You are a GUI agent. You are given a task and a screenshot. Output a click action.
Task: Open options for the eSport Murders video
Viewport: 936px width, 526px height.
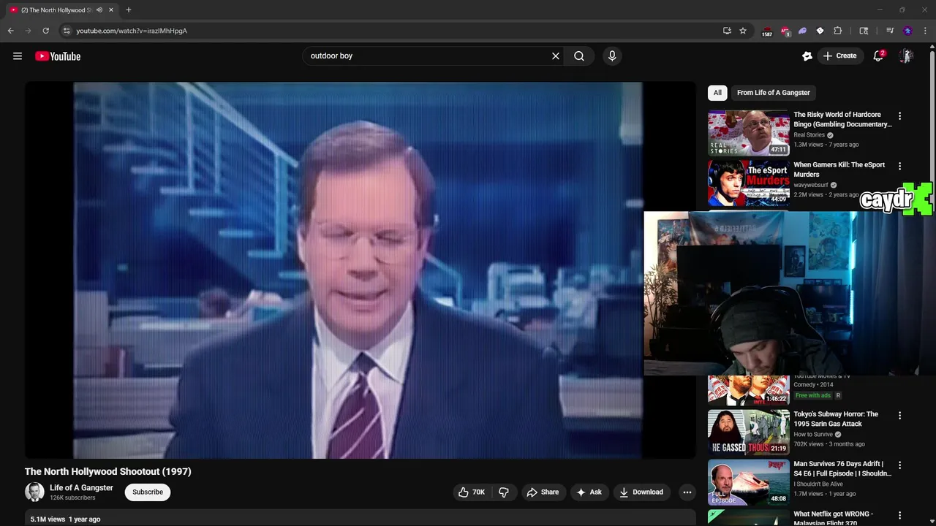coord(899,167)
